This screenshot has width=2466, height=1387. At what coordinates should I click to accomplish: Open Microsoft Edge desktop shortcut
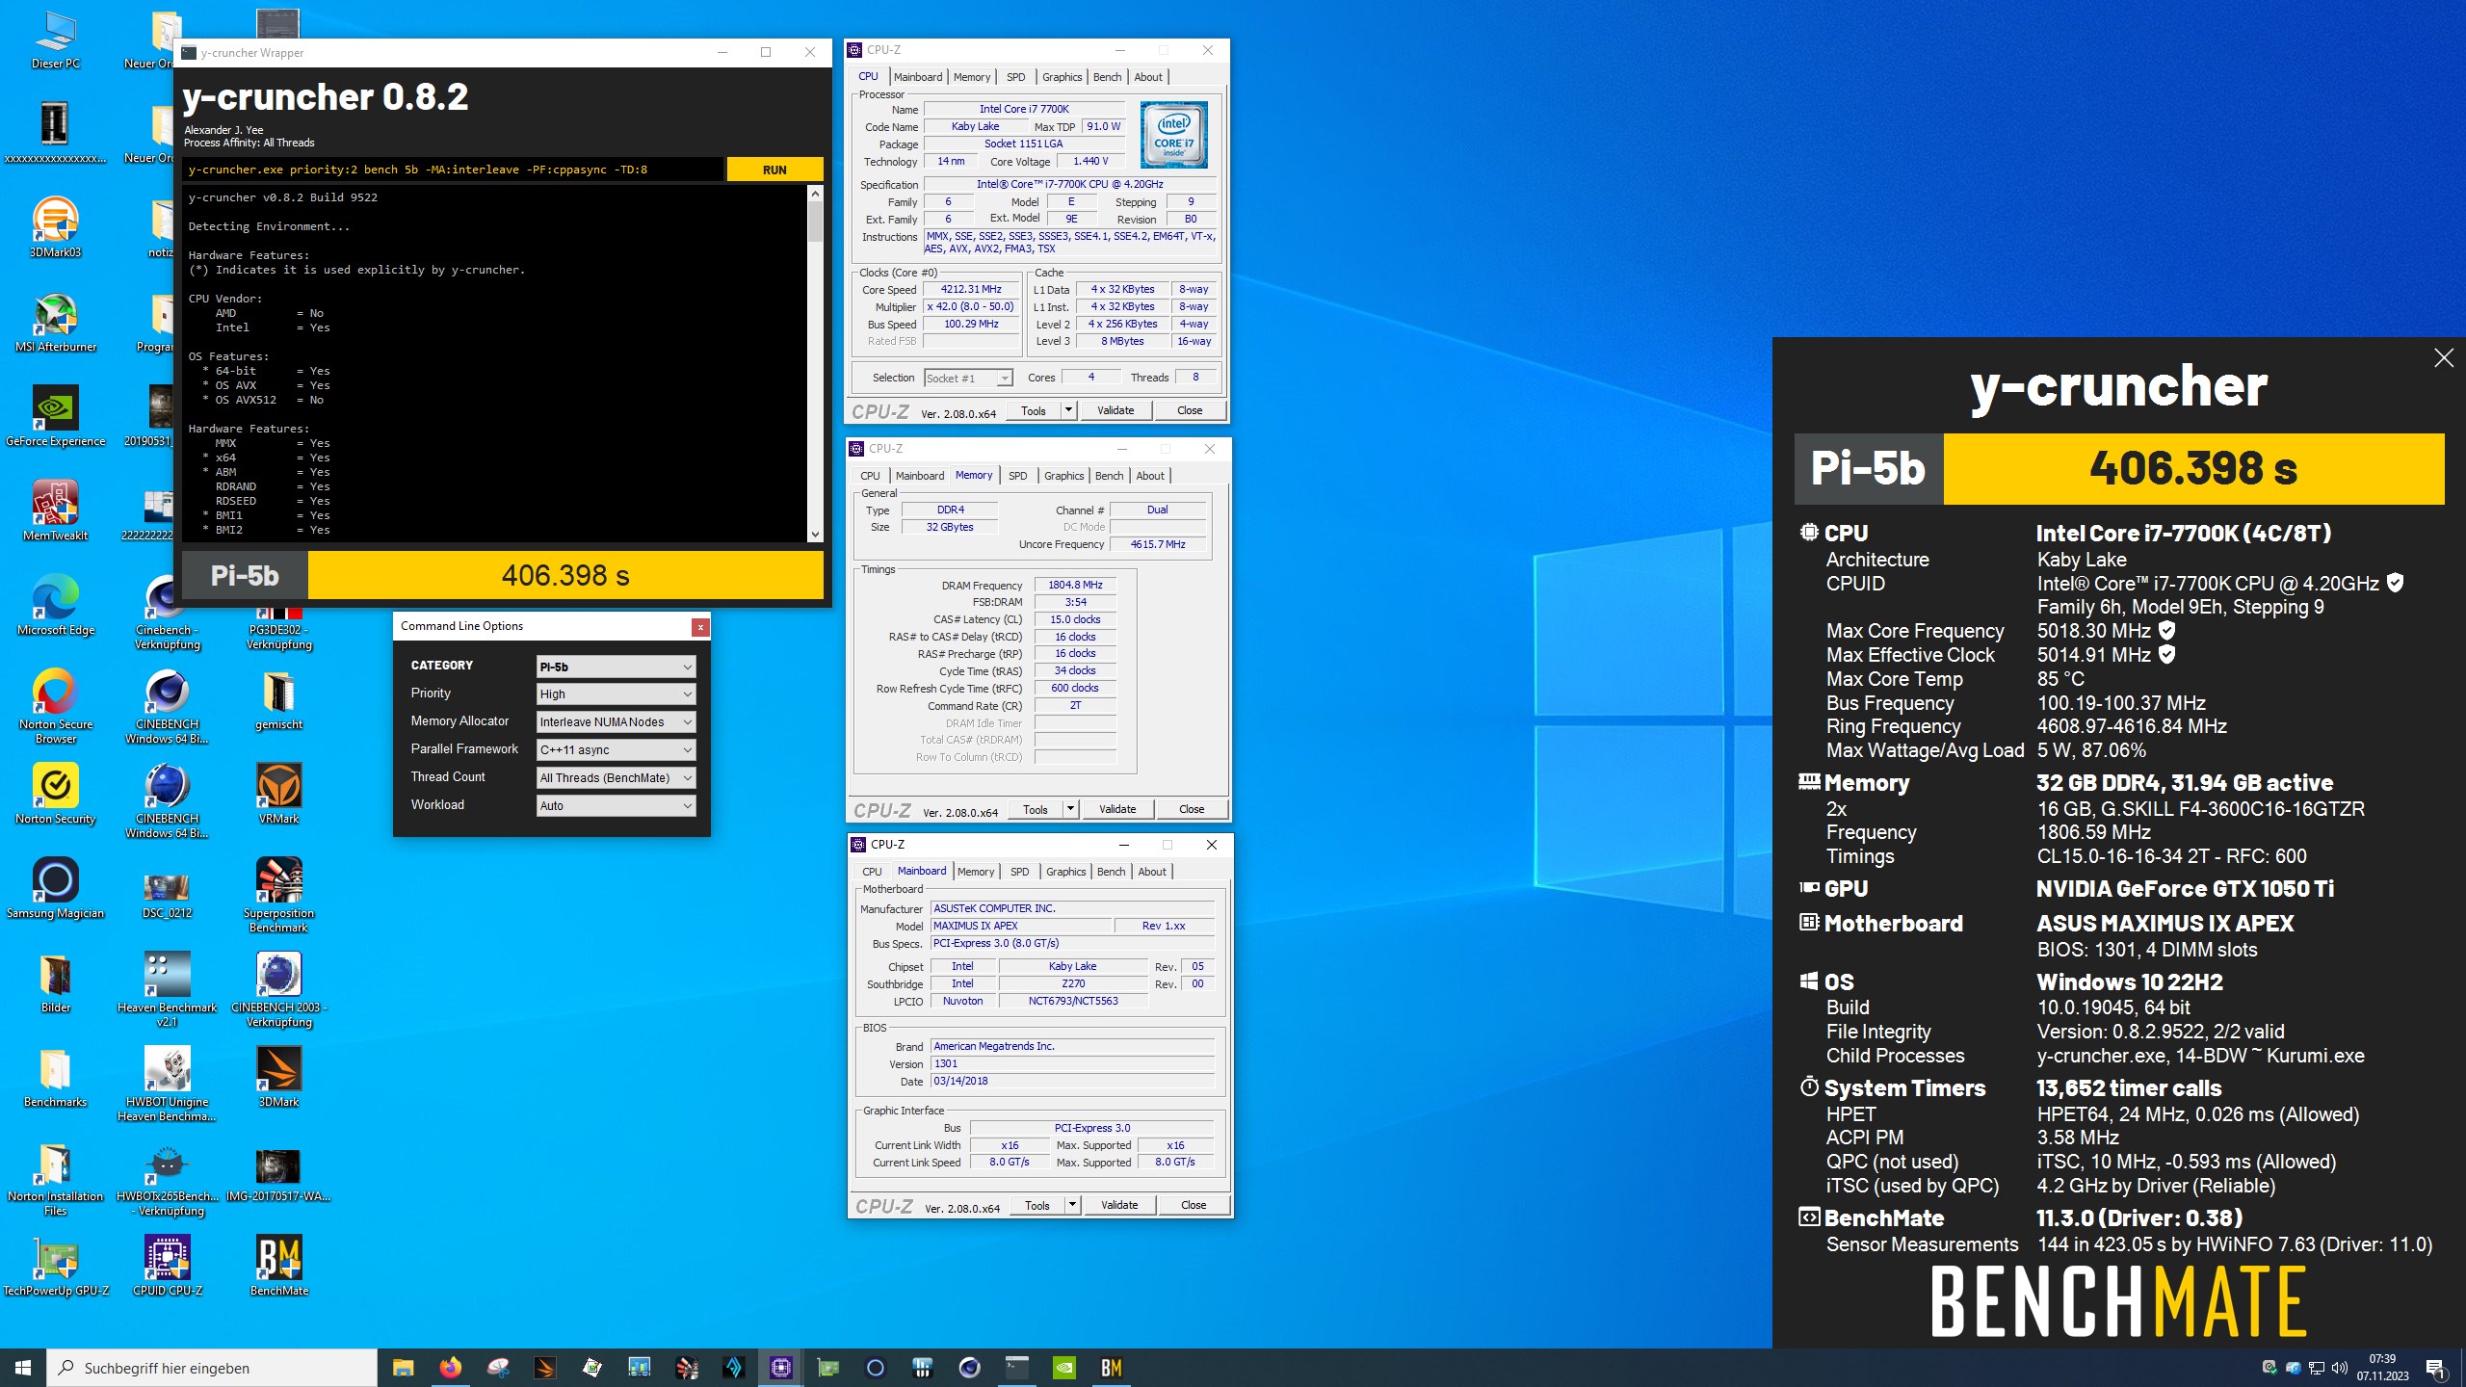click(55, 605)
